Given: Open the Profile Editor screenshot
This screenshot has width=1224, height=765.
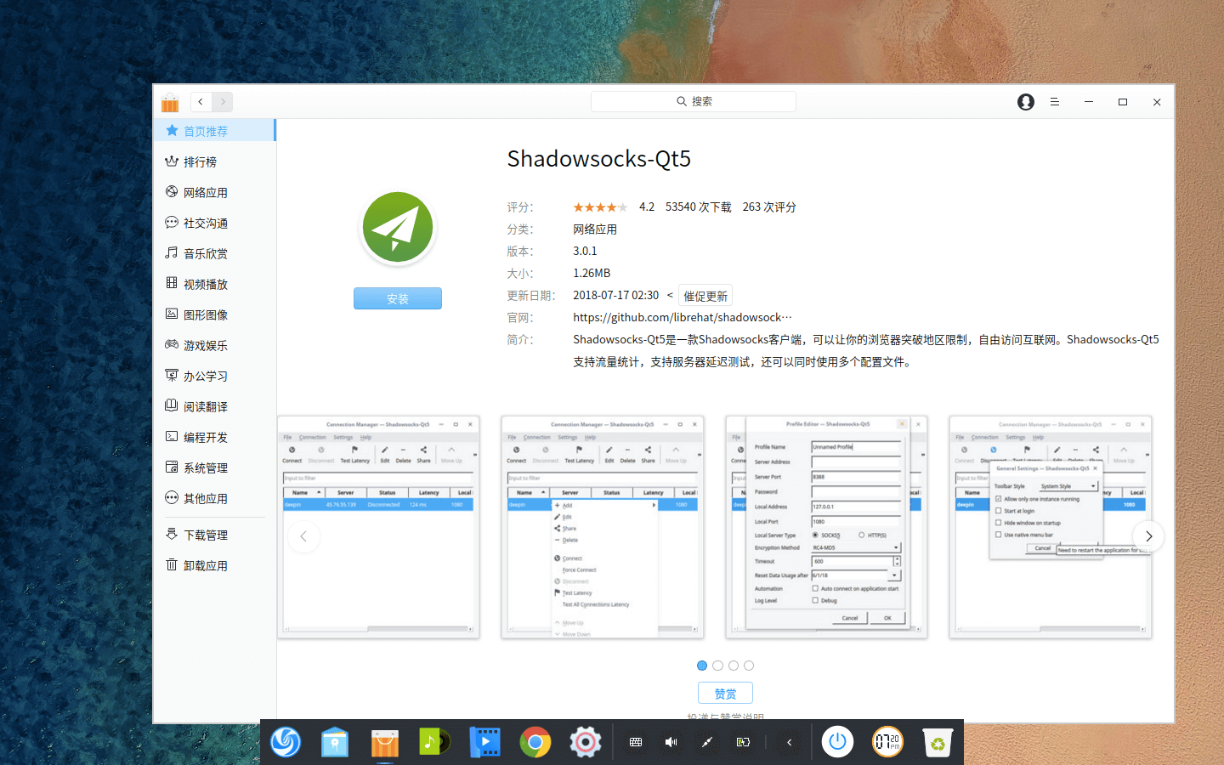Looking at the screenshot, I should (826, 527).
